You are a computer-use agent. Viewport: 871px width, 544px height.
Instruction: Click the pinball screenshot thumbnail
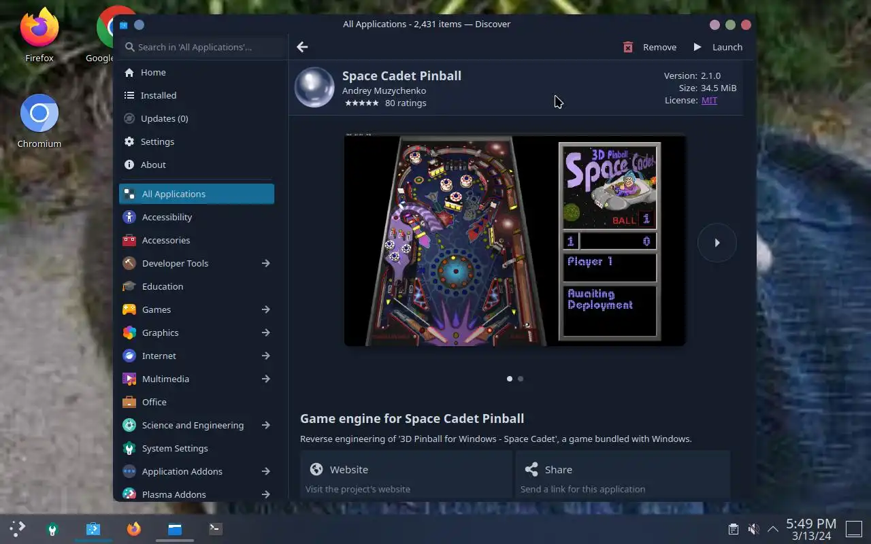pos(515,240)
